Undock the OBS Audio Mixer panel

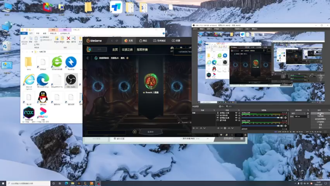(288, 110)
